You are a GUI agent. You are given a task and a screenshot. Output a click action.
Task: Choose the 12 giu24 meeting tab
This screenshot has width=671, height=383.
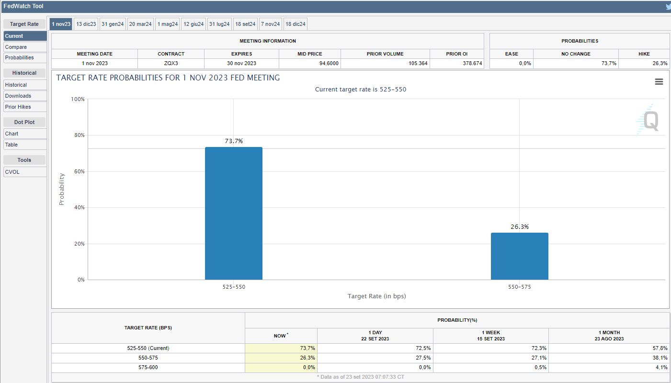(193, 24)
